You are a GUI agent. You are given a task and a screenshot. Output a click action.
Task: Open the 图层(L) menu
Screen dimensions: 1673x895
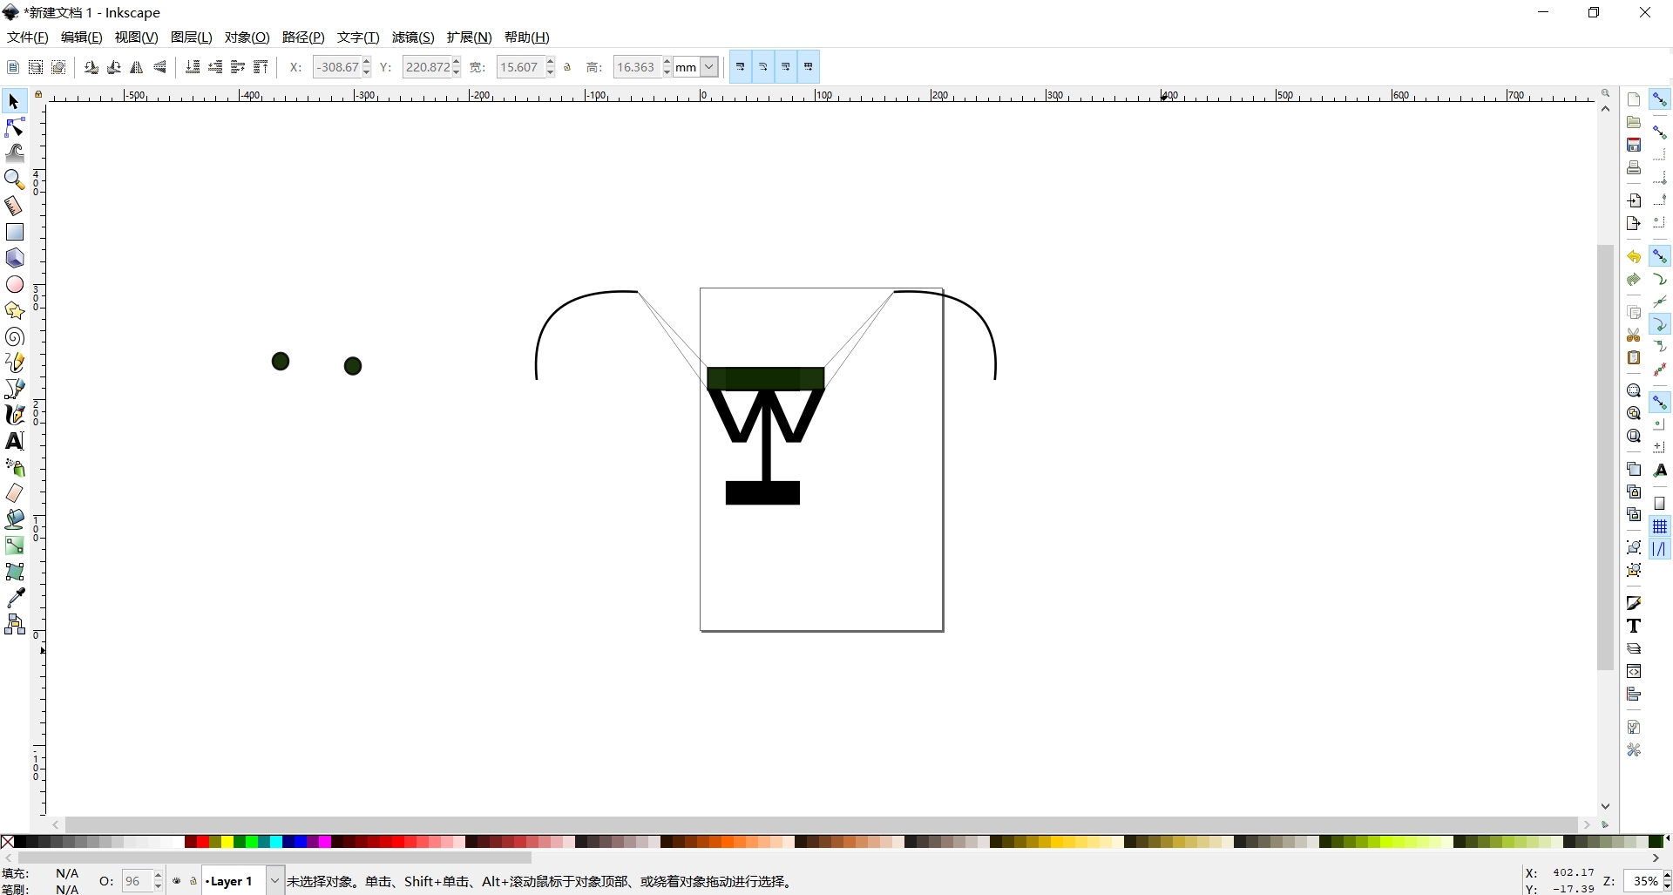pos(192,37)
